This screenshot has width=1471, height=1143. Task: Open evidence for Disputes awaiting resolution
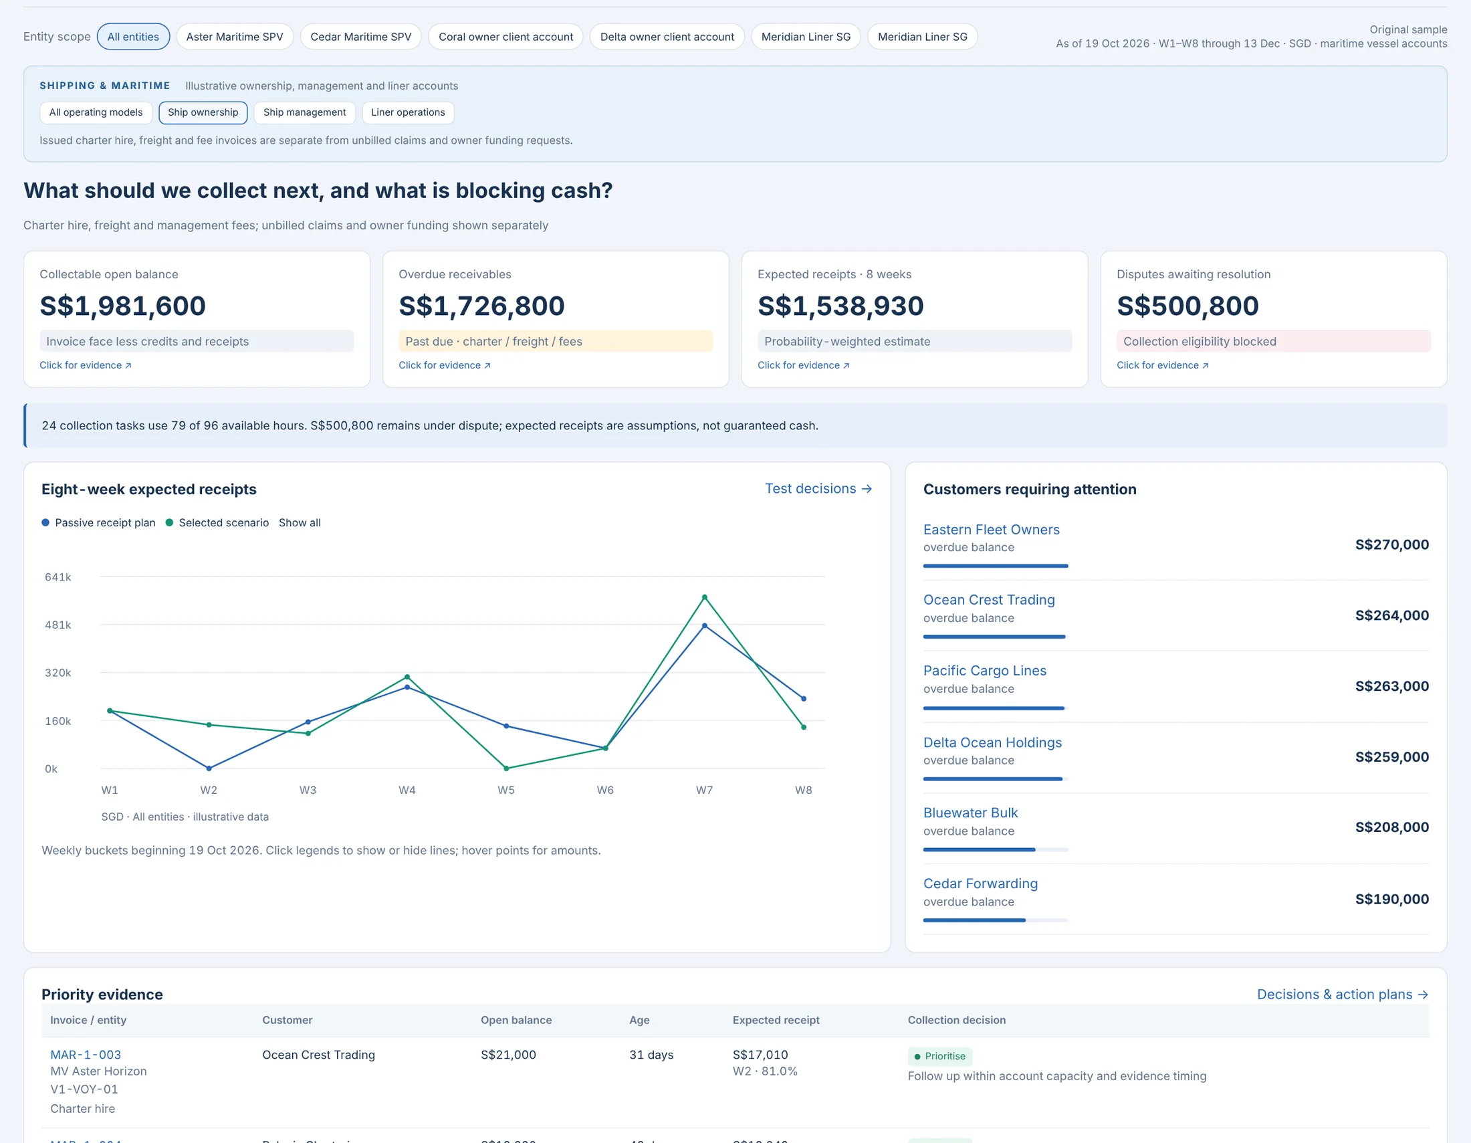(1163, 365)
